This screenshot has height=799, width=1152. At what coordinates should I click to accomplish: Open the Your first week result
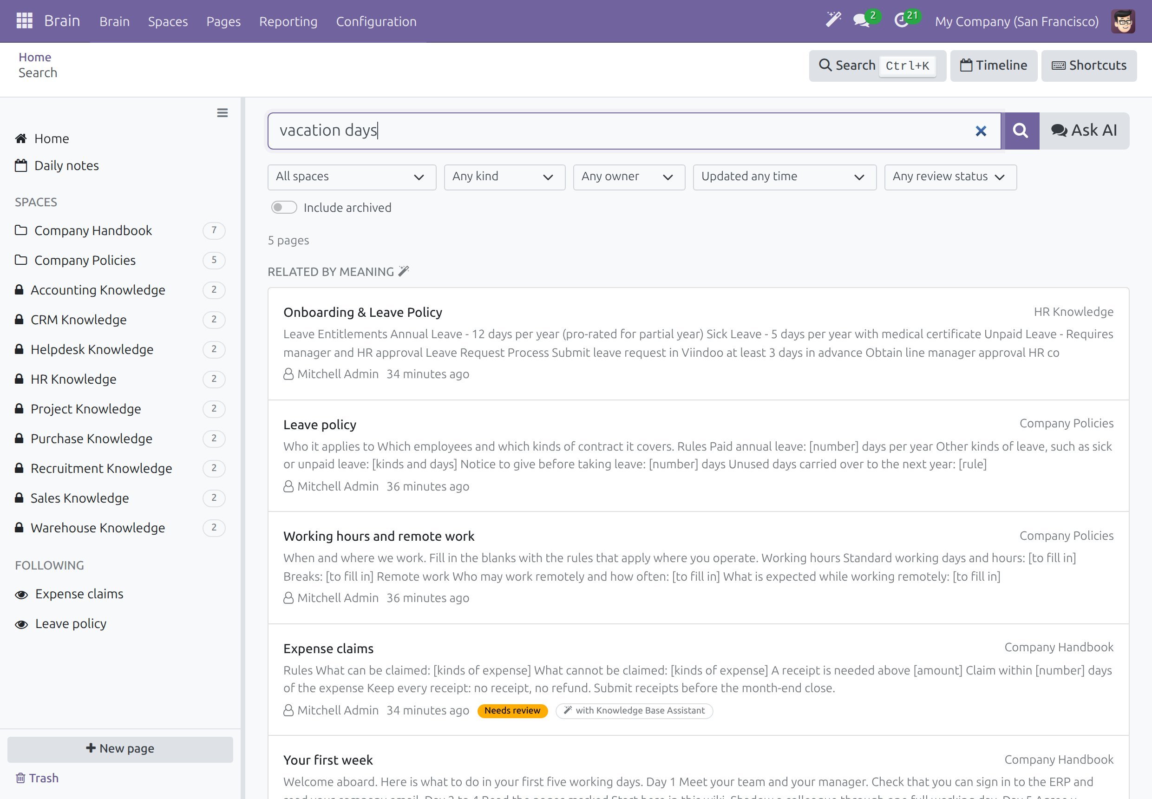328,760
